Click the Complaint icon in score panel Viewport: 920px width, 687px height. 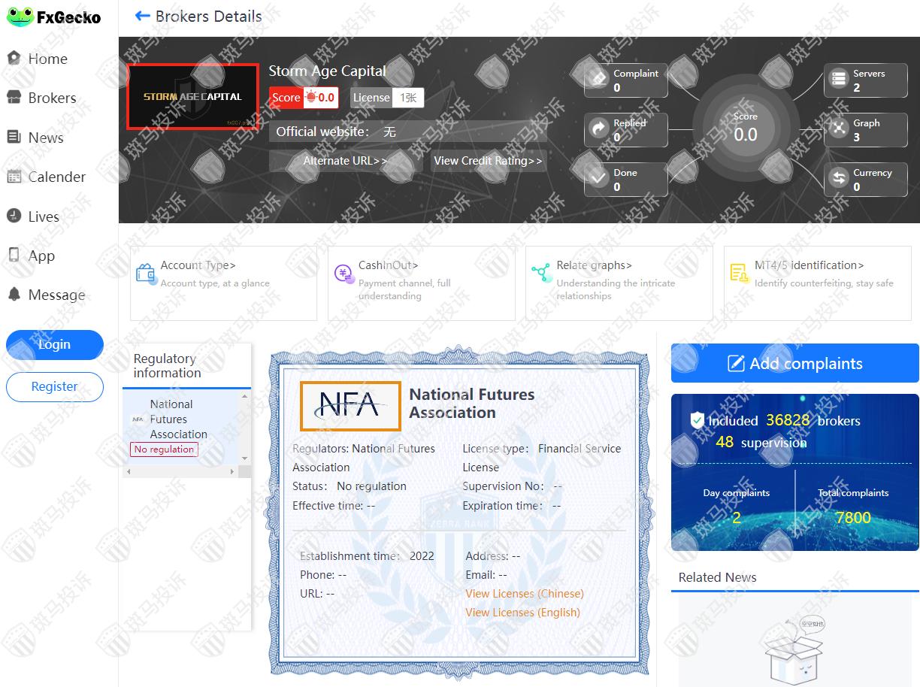pyautogui.click(x=598, y=80)
